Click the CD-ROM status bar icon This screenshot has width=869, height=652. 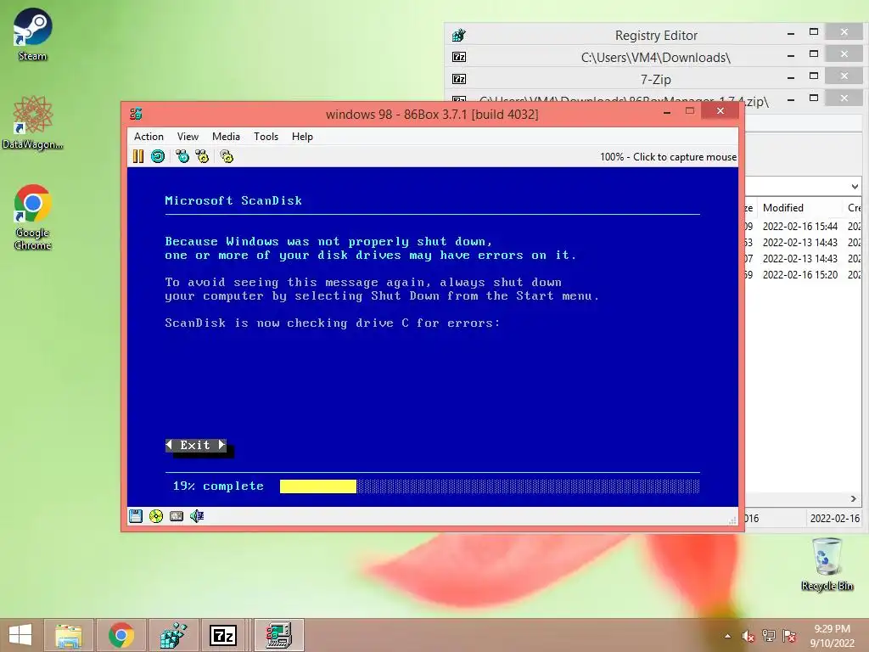(156, 516)
